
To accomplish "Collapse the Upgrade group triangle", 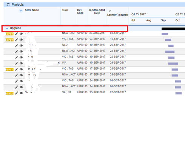I will coord(7,28).
